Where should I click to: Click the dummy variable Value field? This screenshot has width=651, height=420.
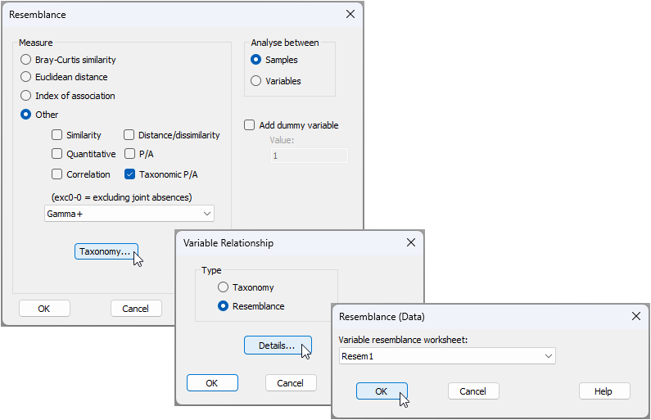click(x=309, y=156)
